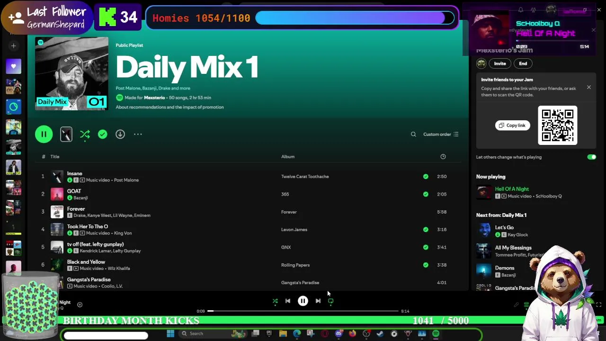Screen dimensions: 606x341
Task: Open the Twelve Carat Toothache album link
Action: point(305,177)
